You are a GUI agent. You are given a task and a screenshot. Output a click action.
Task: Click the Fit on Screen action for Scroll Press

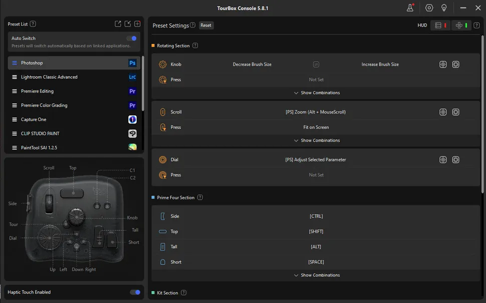coord(316,127)
